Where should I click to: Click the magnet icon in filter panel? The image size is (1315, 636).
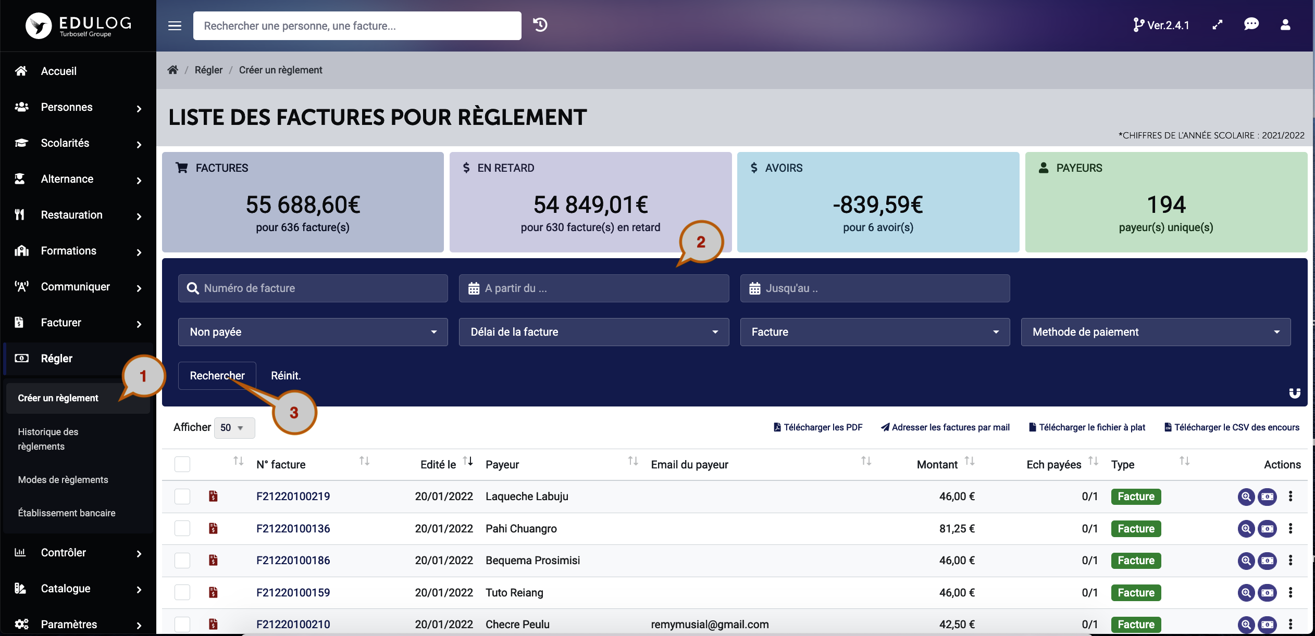click(1295, 393)
